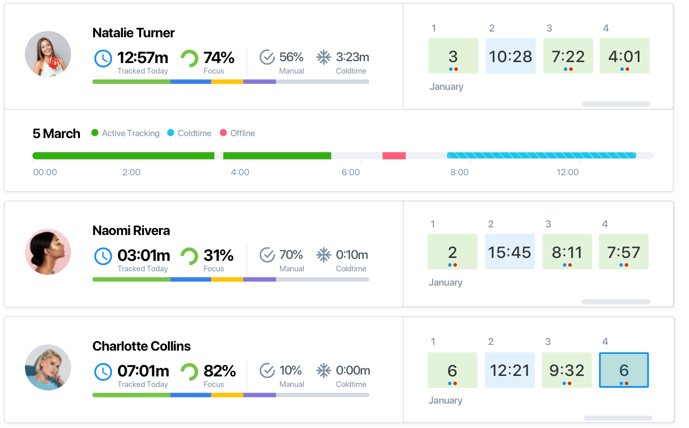Click Natalie Turner's calendar horizontal scrollbar
Screen dimensions: 689x428
(616, 104)
